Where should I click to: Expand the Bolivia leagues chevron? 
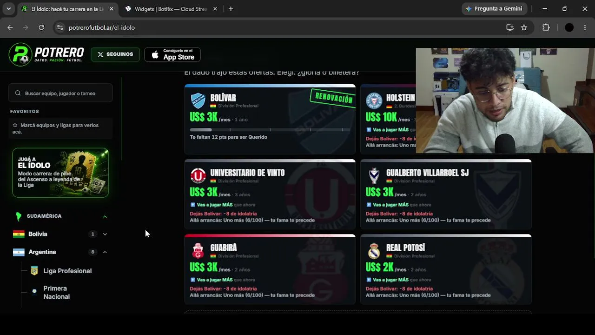[x=105, y=234]
